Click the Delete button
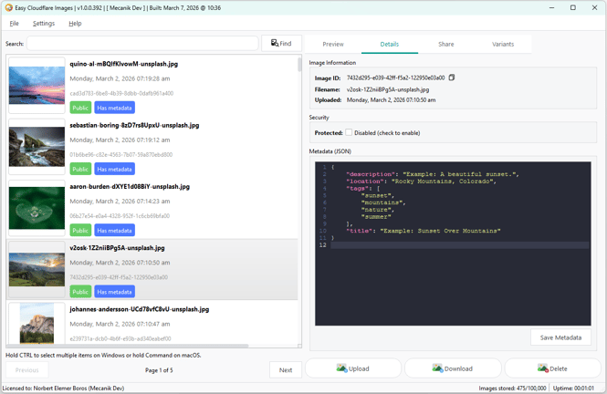 [553, 368]
